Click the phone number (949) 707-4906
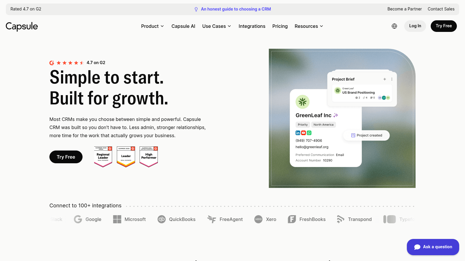Viewport: 465px width, 261px height. (x=309, y=141)
